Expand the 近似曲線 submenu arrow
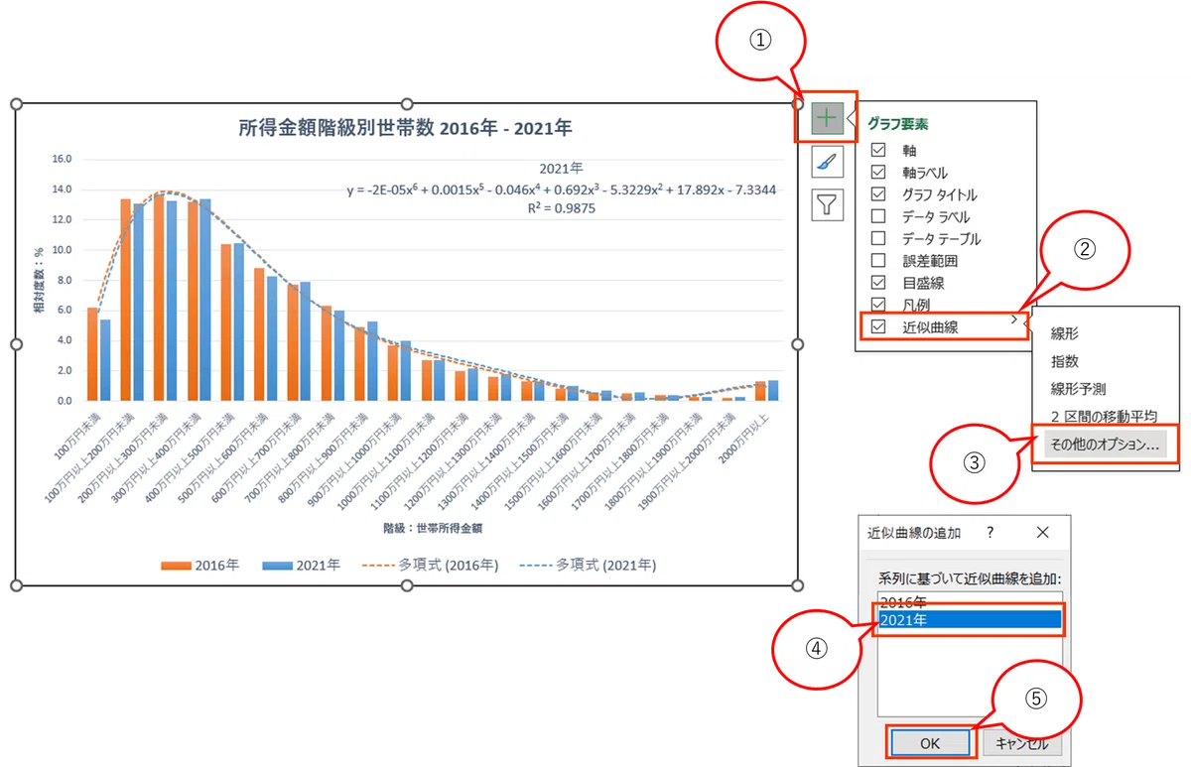The width and height of the screenshot is (1191, 767). (1013, 320)
